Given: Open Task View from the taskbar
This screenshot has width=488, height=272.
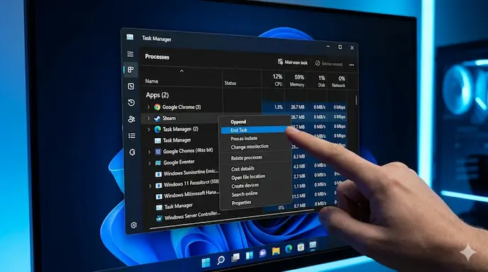Looking at the screenshot, I should point(235,257).
